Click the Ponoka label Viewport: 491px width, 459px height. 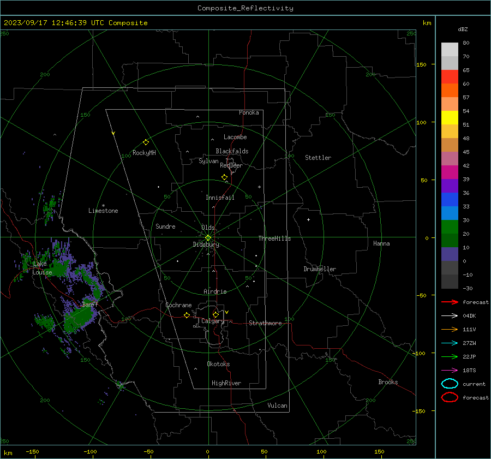click(249, 112)
